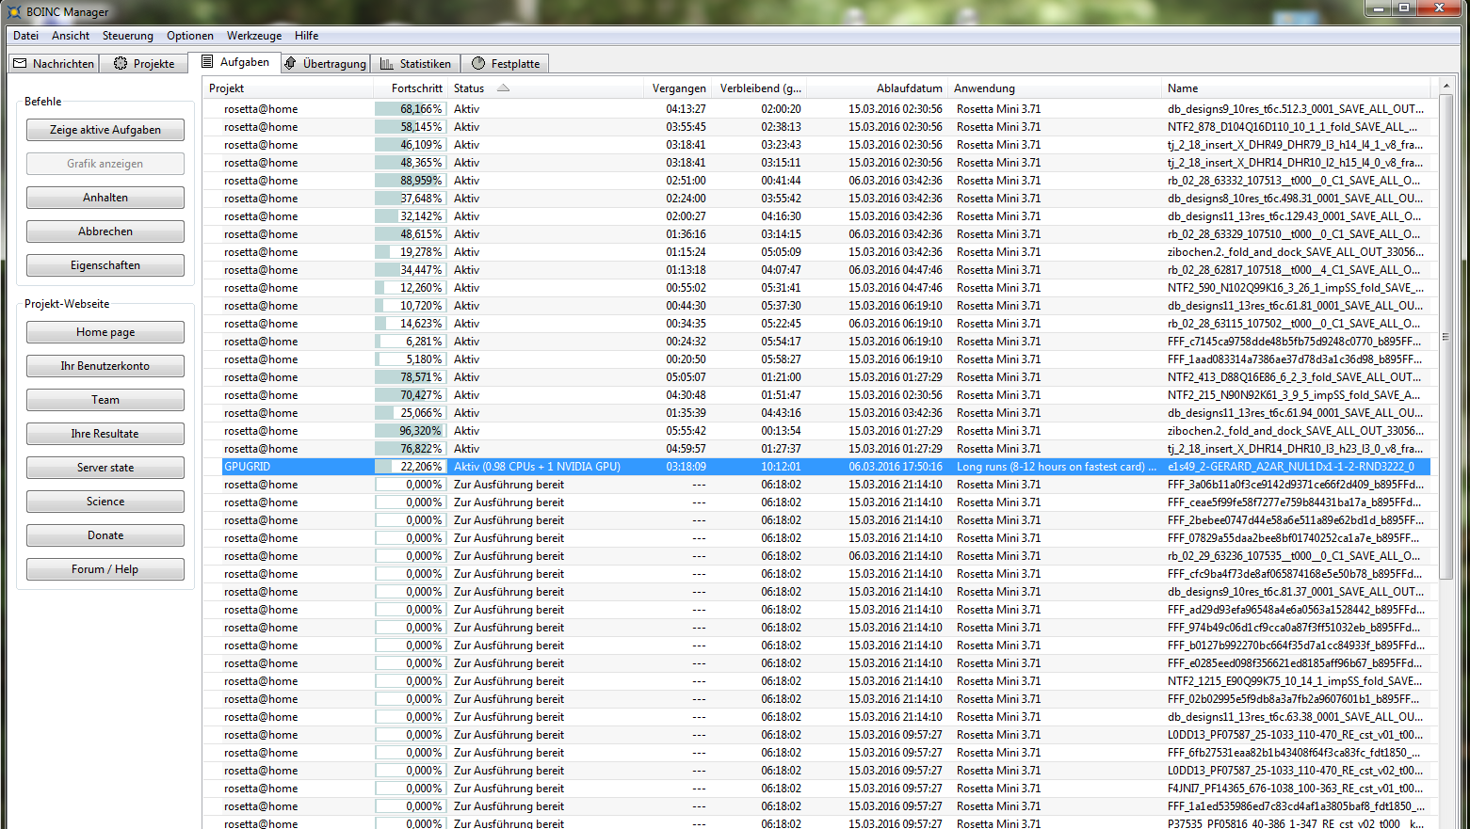This screenshot has height=829, width=1470.
Task: Open the Datei menu
Action: (x=26, y=36)
